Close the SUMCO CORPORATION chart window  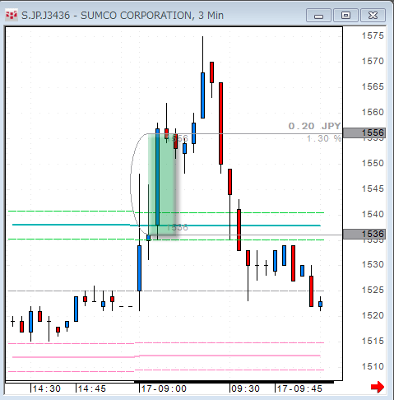pos(373,16)
